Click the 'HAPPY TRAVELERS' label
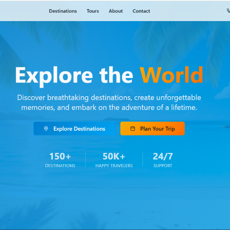230x230 pixels. (114, 166)
